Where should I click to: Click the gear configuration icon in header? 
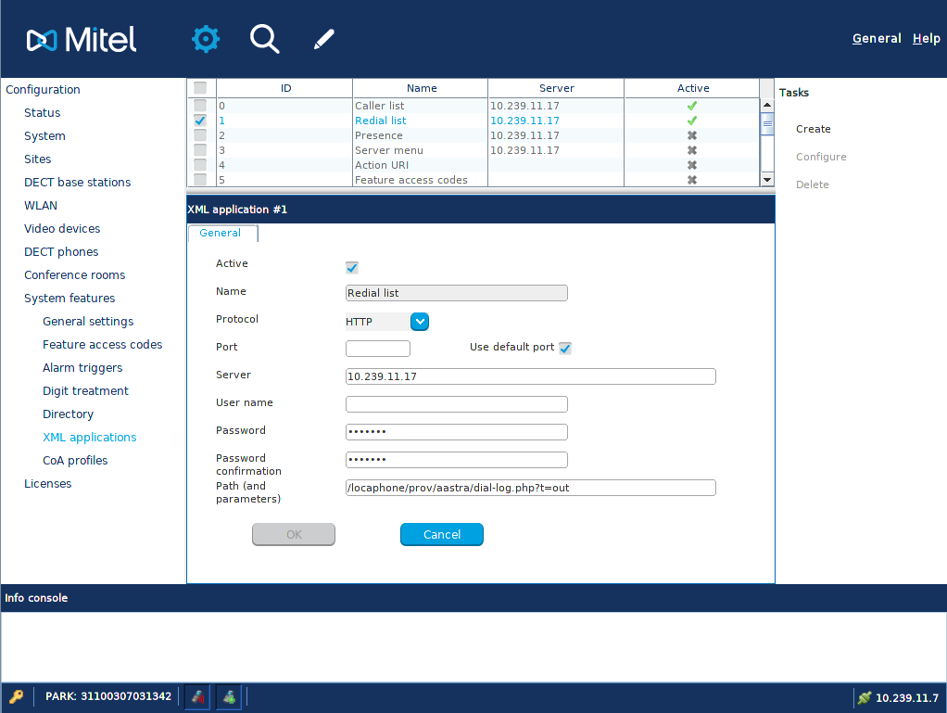pyautogui.click(x=206, y=39)
